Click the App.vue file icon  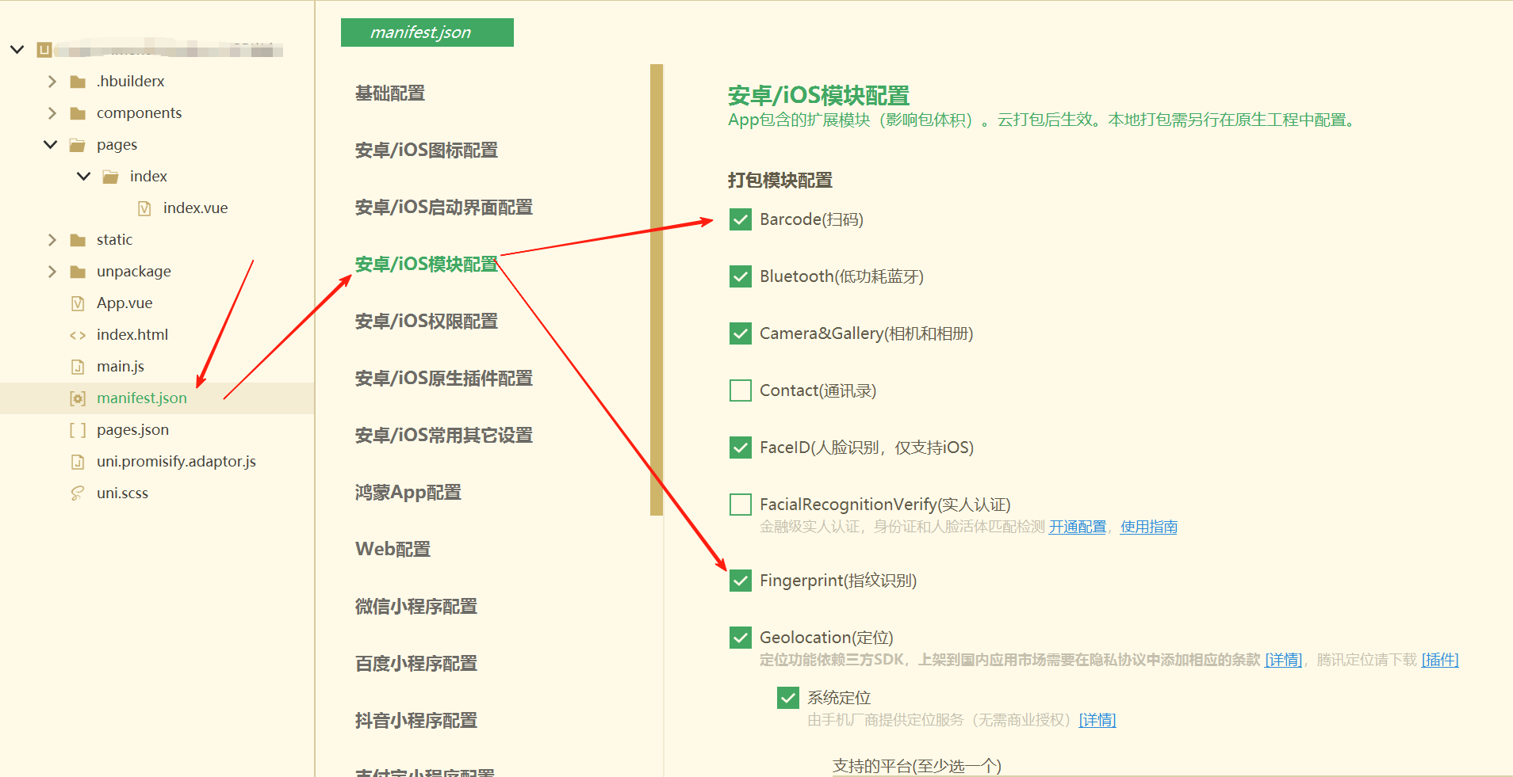pyautogui.click(x=76, y=303)
